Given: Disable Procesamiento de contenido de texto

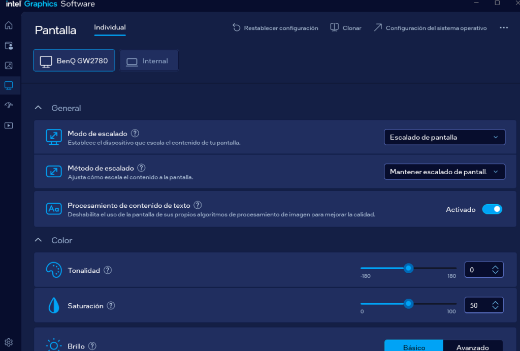Looking at the screenshot, I should 492,209.
